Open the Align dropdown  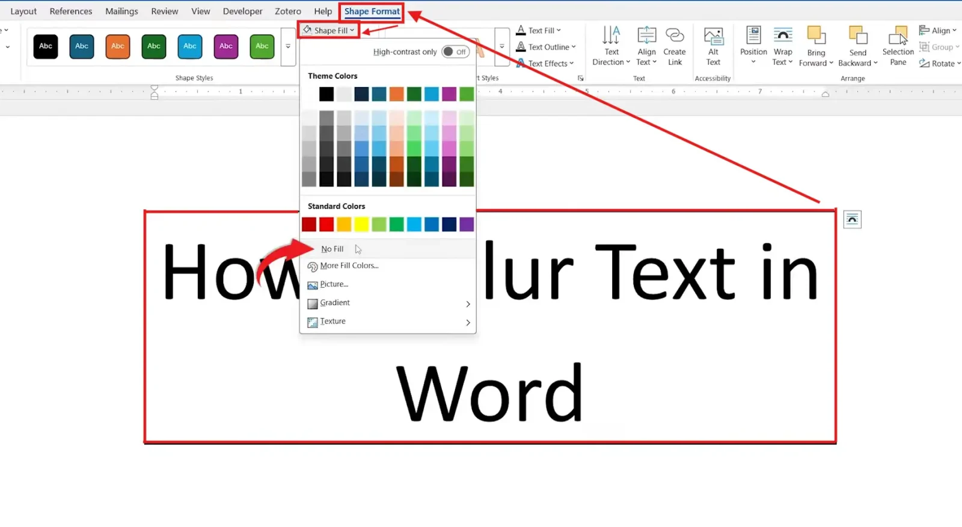(938, 30)
